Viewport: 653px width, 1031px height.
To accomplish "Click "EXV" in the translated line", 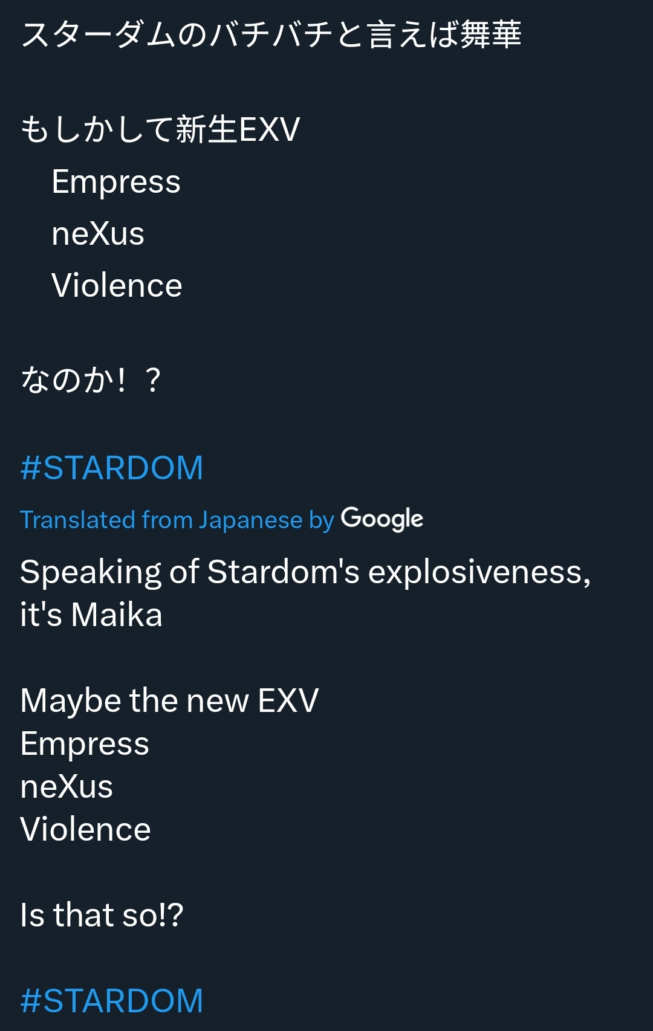I will click(x=288, y=700).
